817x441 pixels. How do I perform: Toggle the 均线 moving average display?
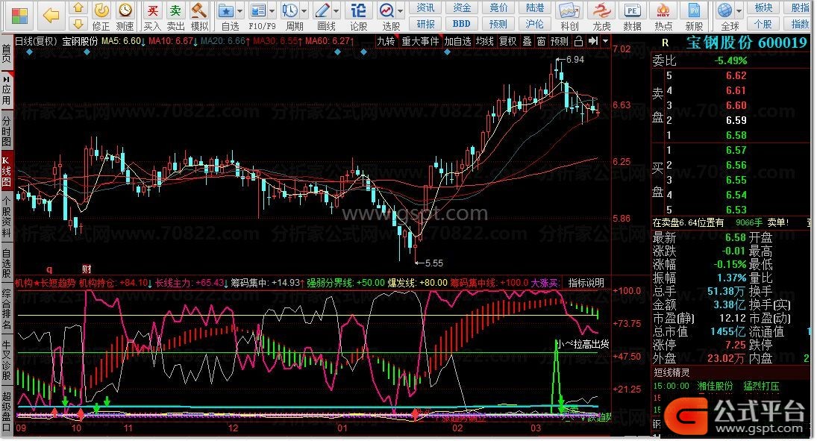tap(484, 41)
